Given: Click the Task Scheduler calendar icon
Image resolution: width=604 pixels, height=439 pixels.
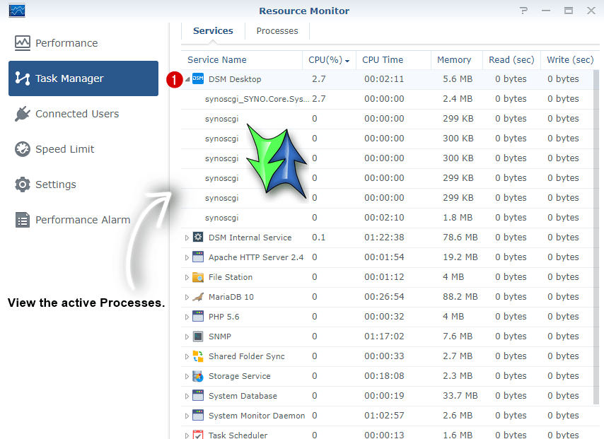Looking at the screenshot, I should 198,434.
